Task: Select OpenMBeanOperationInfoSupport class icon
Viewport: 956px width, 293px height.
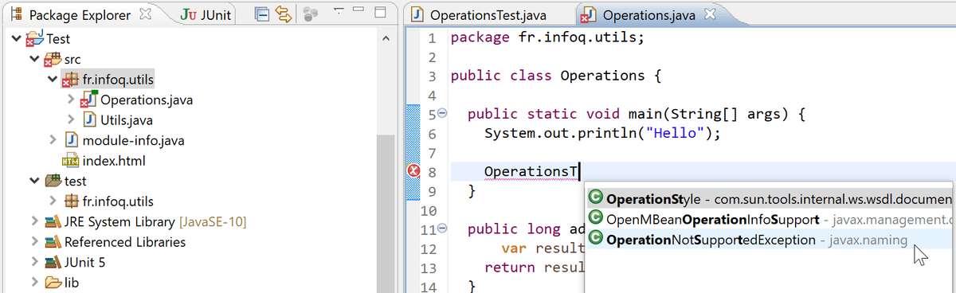Action: pyautogui.click(x=596, y=219)
